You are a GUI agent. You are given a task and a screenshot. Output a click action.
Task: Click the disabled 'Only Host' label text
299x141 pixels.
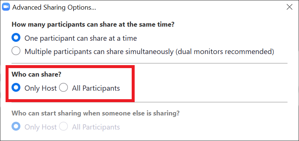(x=40, y=127)
